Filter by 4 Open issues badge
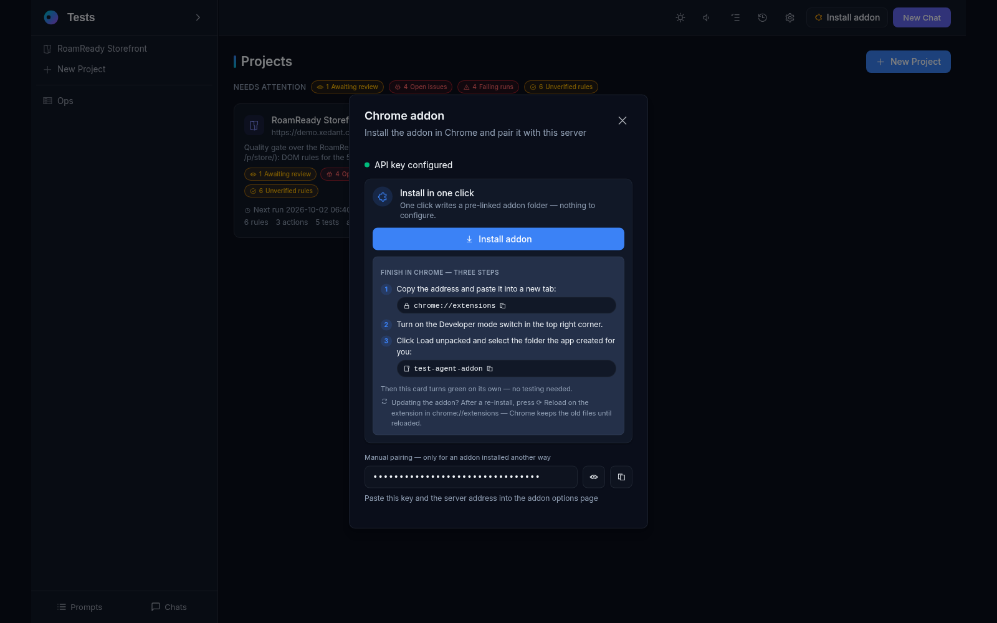 click(421, 87)
